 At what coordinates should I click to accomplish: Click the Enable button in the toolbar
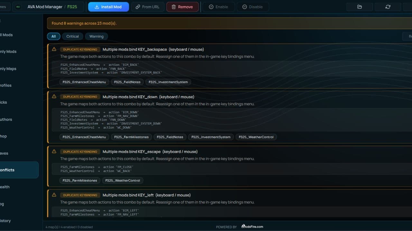(218, 7)
